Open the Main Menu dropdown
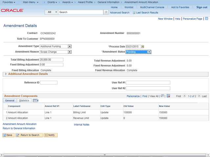 pyautogui.click(x=32, y=2)
